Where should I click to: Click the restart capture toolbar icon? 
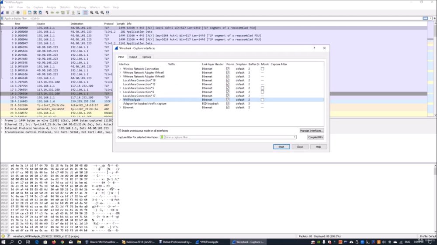[x=13, y=13]
